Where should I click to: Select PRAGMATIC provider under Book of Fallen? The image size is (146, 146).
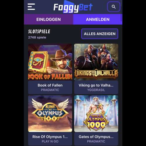[50, 90]
